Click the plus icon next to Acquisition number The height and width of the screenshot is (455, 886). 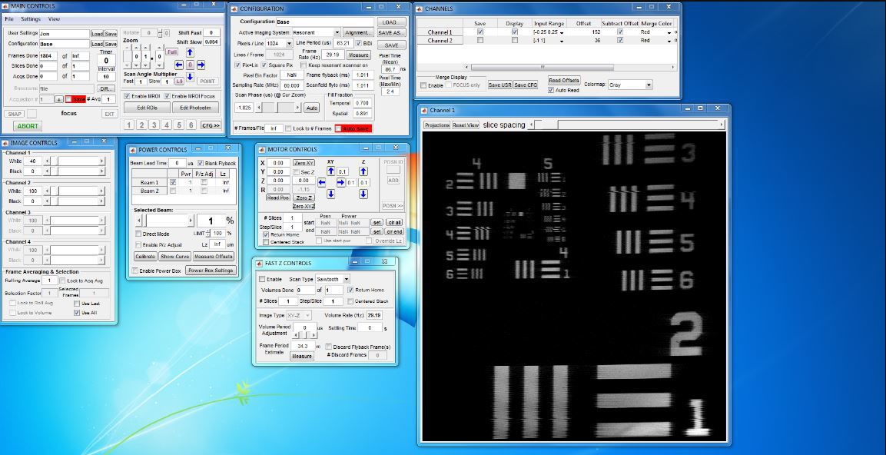[x=59, y=100]
